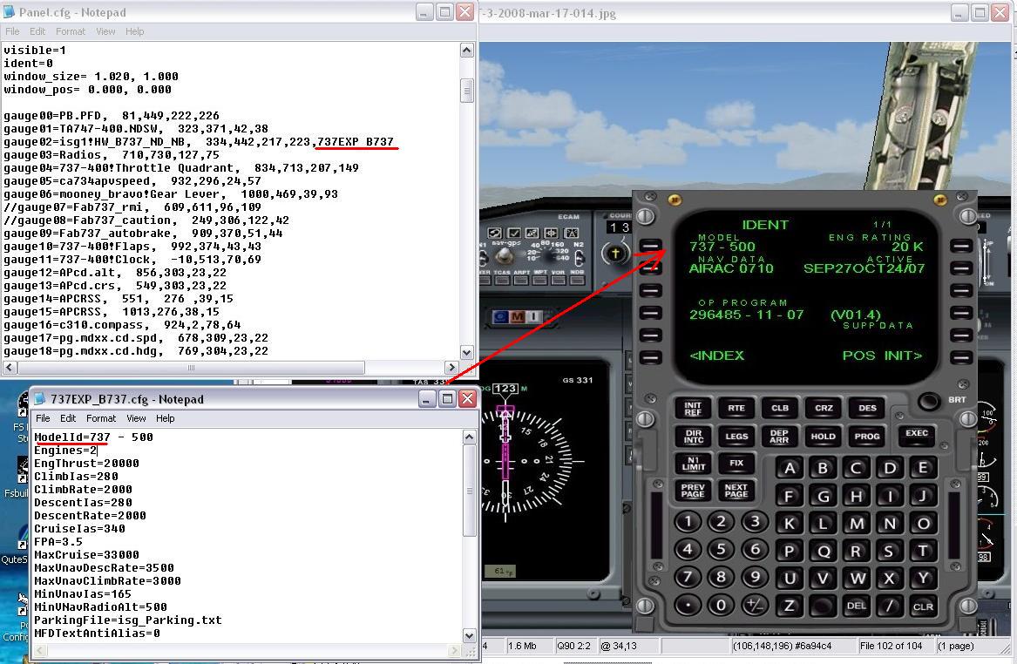Screen dimensions: 1017x664
Task: Push the CRZ key on the FMC
Action: pos(824,409)
